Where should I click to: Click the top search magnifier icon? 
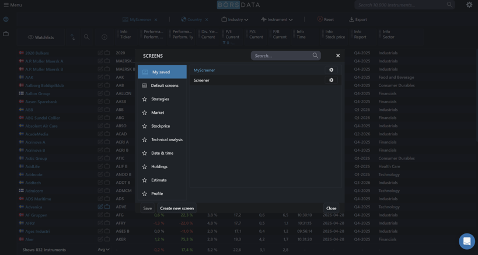(449, 5)
